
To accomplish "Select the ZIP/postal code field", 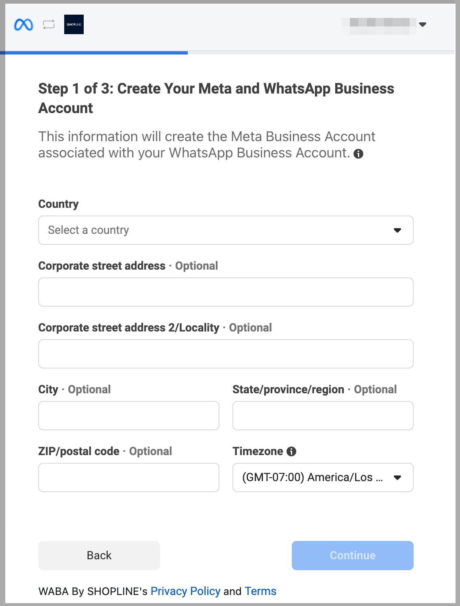I will [129, 477].
